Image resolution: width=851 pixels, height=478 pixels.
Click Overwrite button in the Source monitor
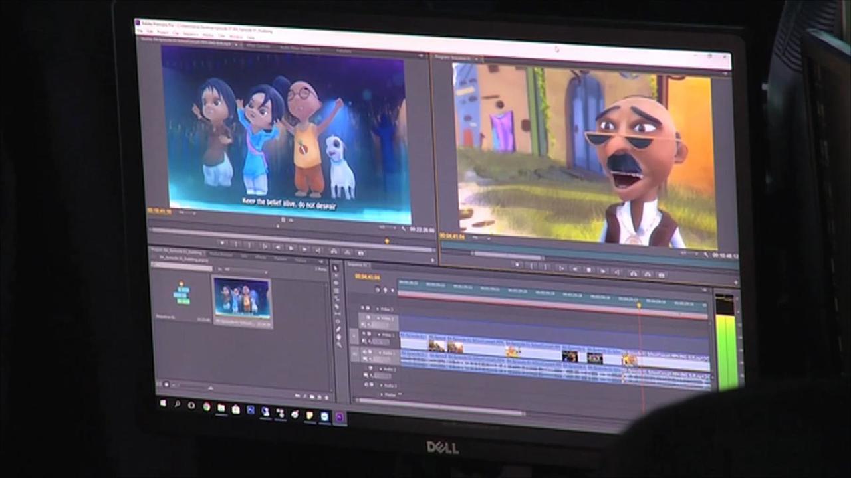[347, 252]
